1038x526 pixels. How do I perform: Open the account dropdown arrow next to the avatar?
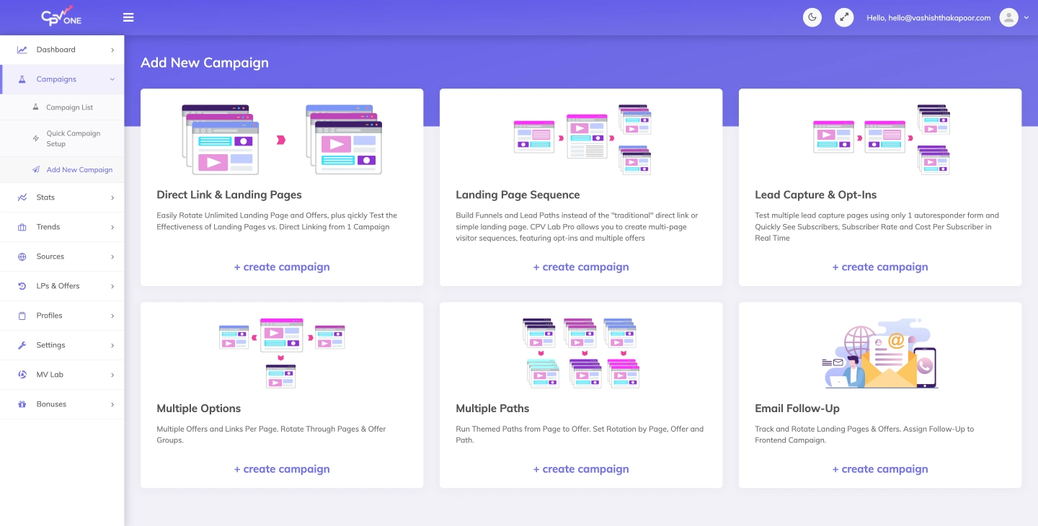tap(1026, 17)
